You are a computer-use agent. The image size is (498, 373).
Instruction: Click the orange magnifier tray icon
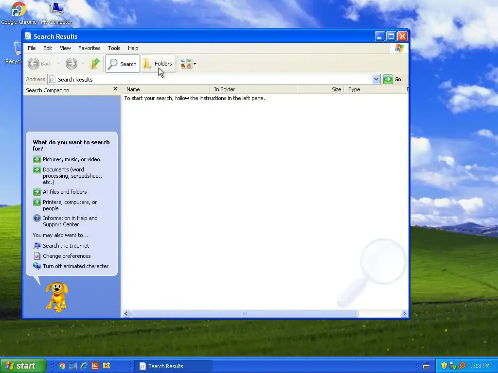point(462,366)
